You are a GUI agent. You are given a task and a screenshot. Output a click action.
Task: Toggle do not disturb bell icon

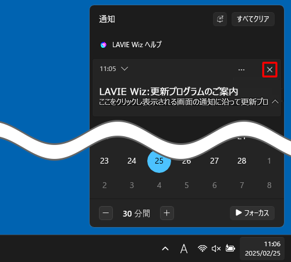coord(220,19)
